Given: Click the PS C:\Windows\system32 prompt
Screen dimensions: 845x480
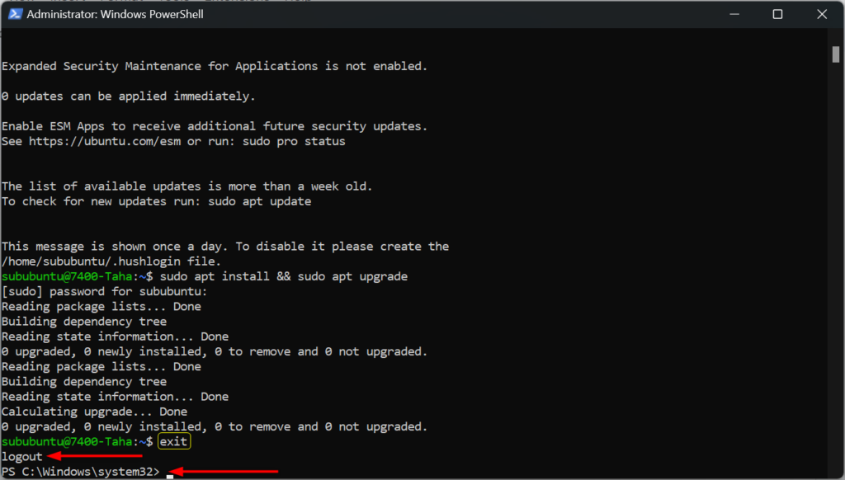Looking at the screenshot, I should (81, 471).
